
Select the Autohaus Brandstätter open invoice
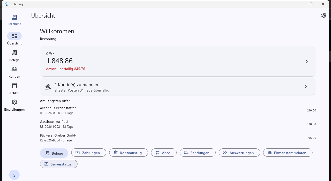pyautogui.click(x=178, y=110)
